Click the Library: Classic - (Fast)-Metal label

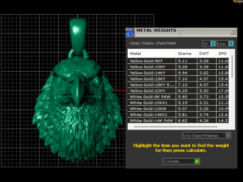pyautogui.click(x=153, y=43)
